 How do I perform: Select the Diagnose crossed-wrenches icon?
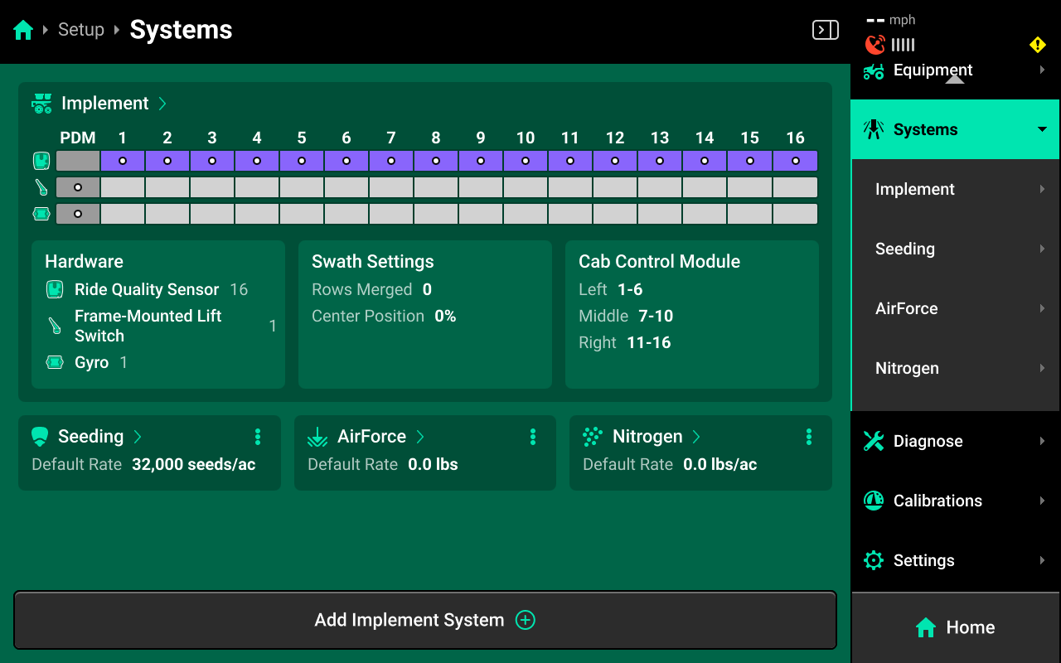(x=872, y=441)
